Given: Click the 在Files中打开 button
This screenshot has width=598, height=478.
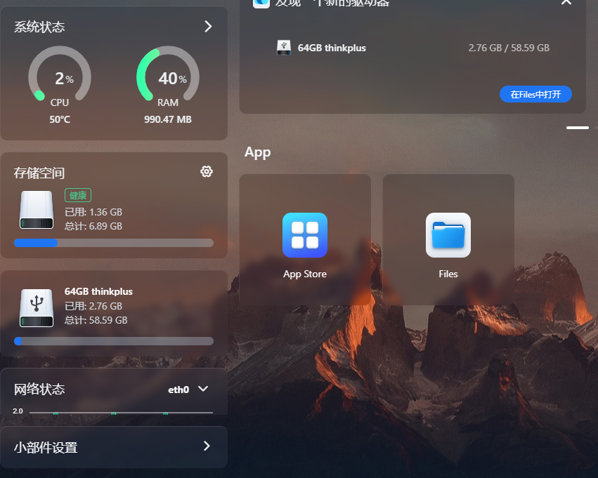Looking at the screenshot, I should 535,94.
